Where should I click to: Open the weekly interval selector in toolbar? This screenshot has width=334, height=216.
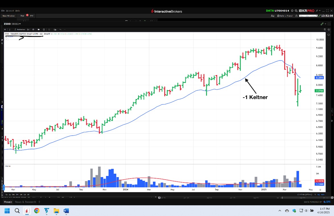5,30
